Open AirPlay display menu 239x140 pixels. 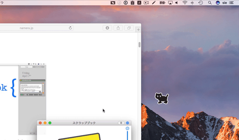pos(170,2)
